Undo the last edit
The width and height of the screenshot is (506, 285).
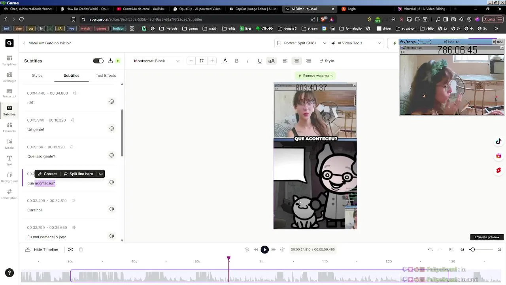coord(430,249)
